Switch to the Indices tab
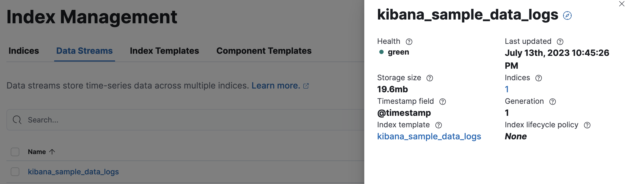Screen dimensions: 632x184 click(x=24, y=51)
